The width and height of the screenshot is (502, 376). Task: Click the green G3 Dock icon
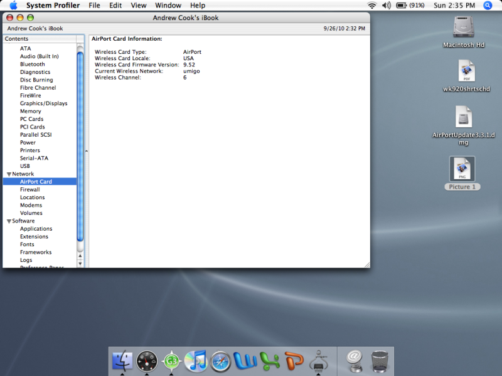(x=171, y=362)
